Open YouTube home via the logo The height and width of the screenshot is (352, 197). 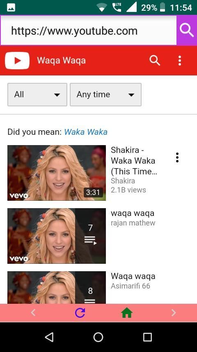17,61
